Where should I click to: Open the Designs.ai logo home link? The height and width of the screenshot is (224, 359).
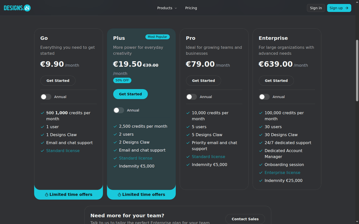pyautogui.click(x=17, y=8)
